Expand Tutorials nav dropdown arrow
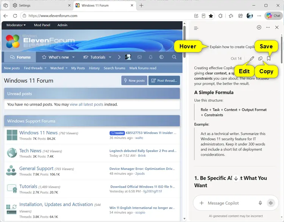The width and height of the screenshot is (284, 222). (x=110, y=57)
